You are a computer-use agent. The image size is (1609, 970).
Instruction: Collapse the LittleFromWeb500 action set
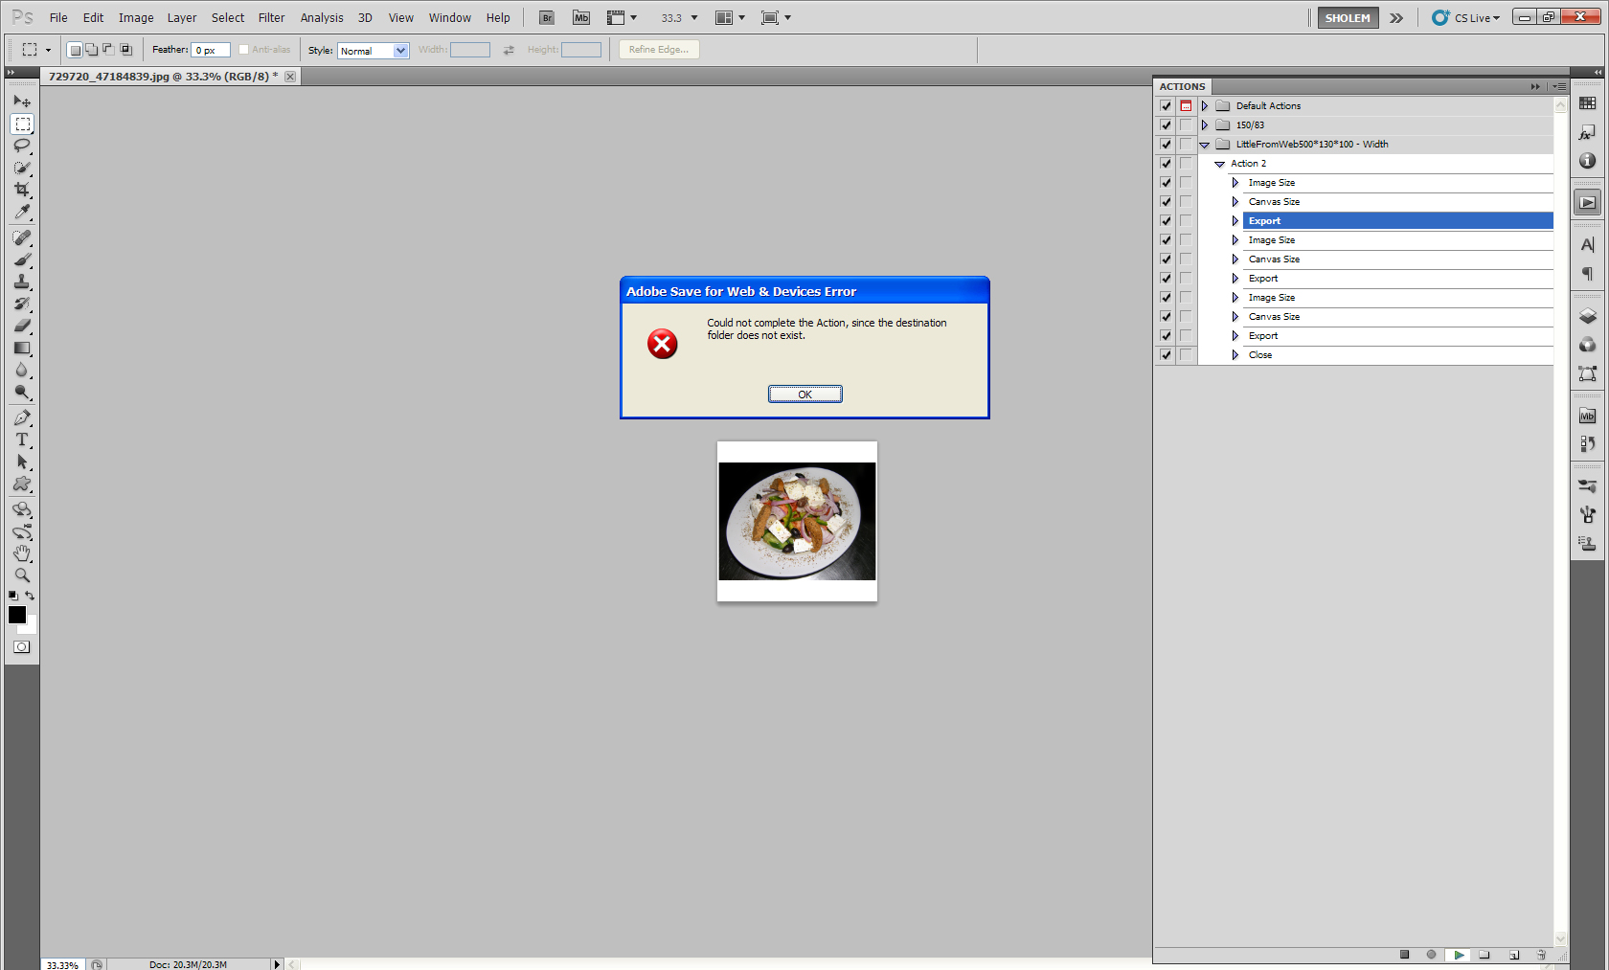click(x=1205, y=145)
